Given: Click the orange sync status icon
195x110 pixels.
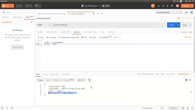Looking at the screenshot, I should [153, 6].
